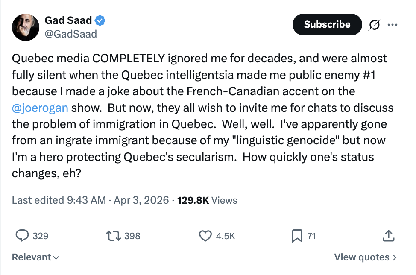Expand the Relevant replies sort dropdown
Image resolution: width=416 pixels, height=275 pixels.
(x=35, y=257)
